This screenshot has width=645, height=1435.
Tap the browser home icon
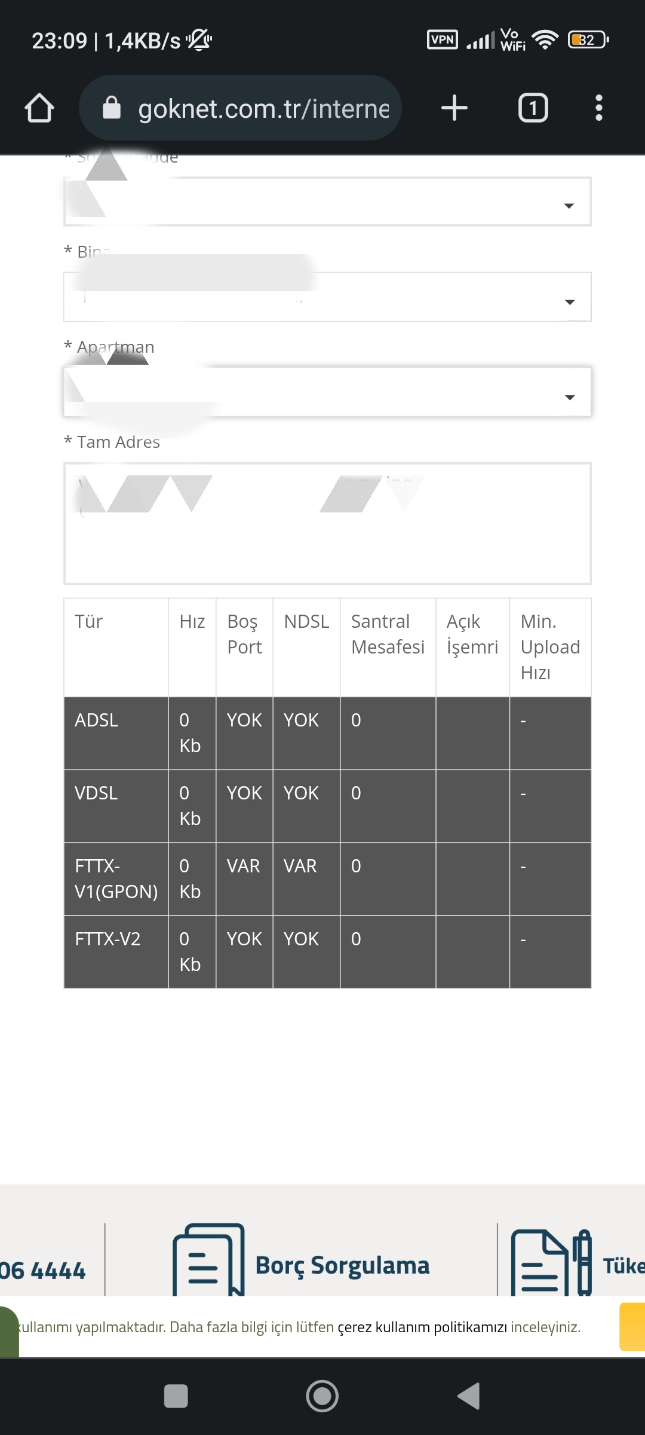pos(39,108)
